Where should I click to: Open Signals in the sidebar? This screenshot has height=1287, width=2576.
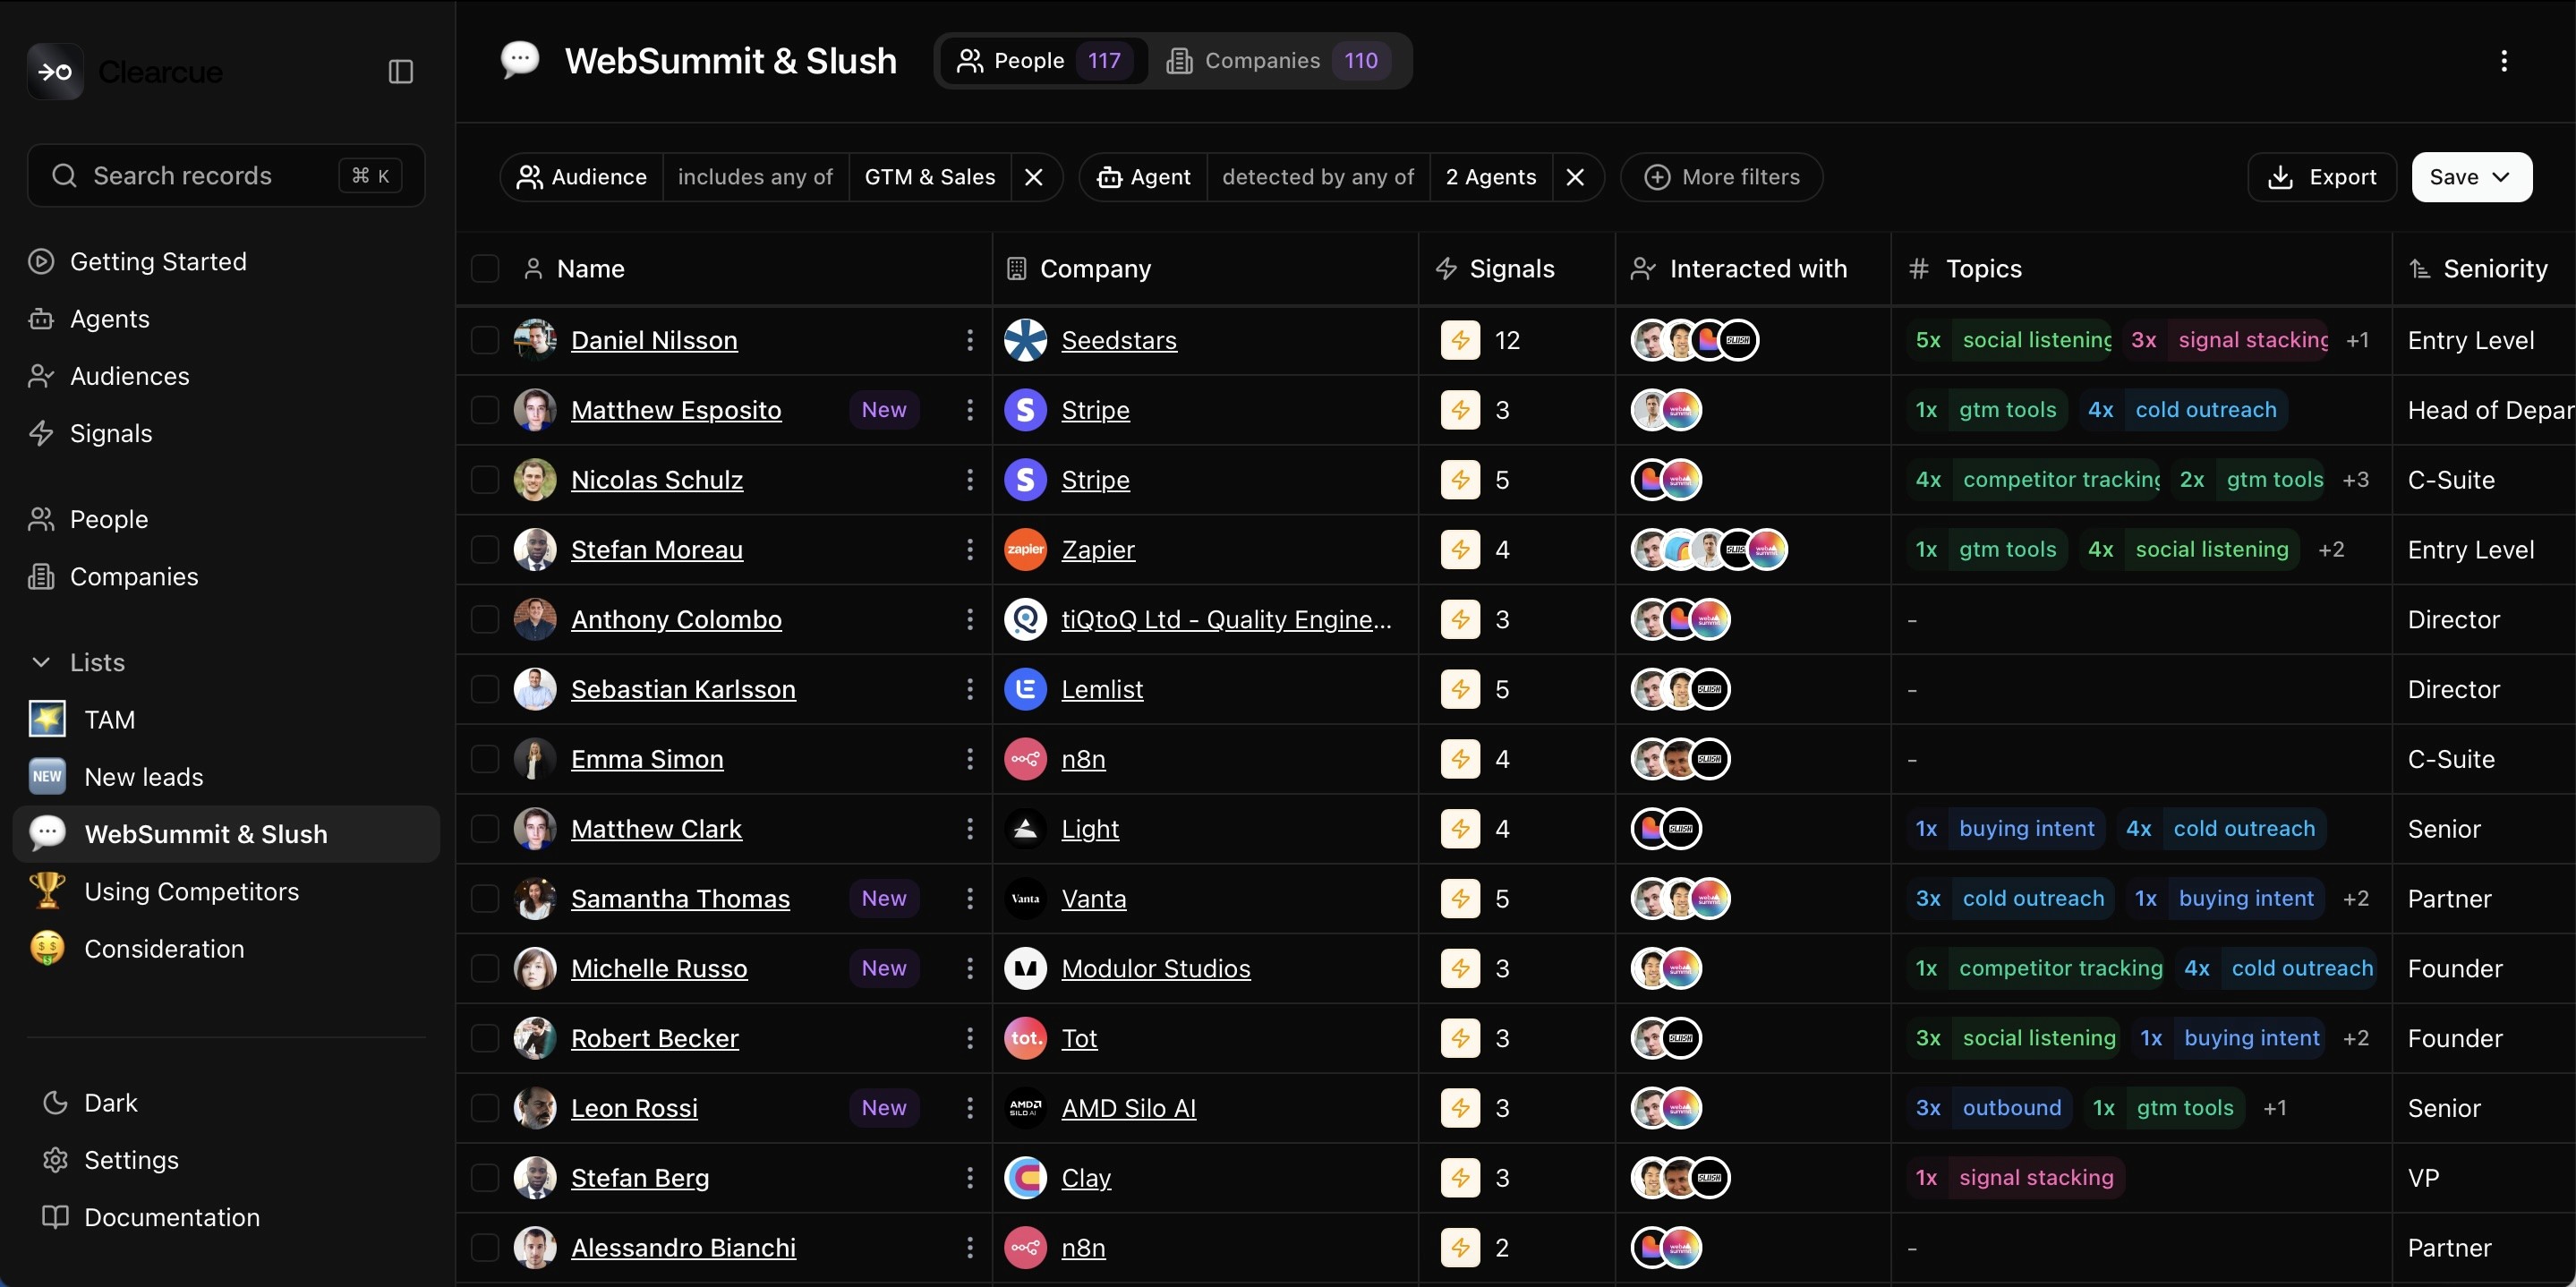point(111,433)
